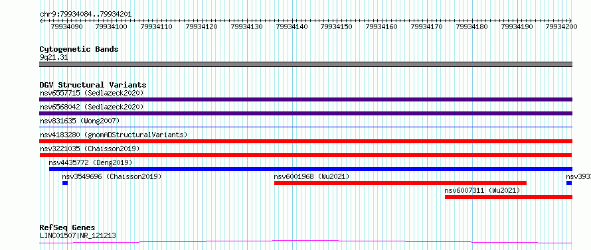Image resolution: width=591 pixels, height=250 pixels.
Task: Select the gray 9q21.31 cytoband bar
Action: [305, 64]
